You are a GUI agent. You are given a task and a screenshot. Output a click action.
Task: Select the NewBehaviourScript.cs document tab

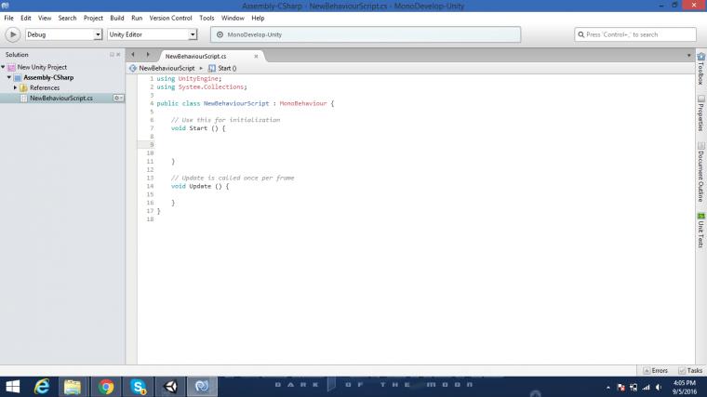click(x=195, y=57)
